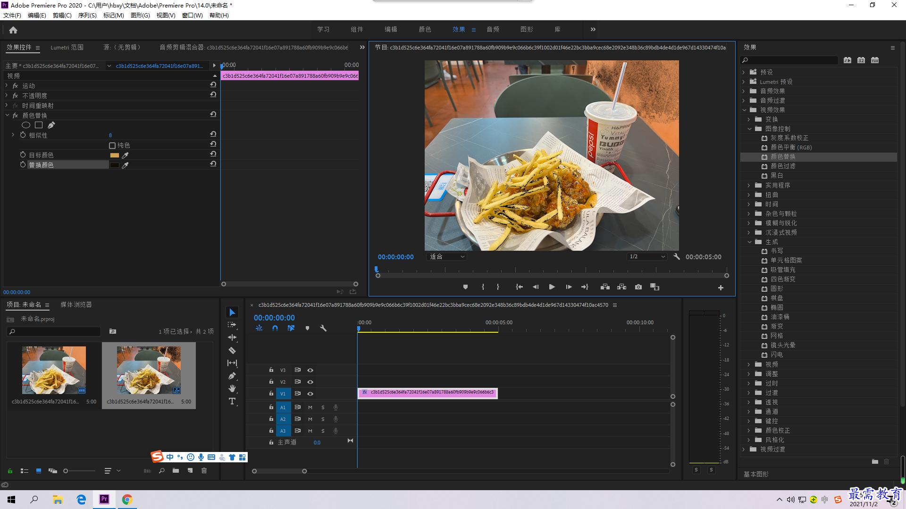This screenshot has height=509, width=906.
Task: Select the Pen tool in toolbar
Action: click(232, 376)
